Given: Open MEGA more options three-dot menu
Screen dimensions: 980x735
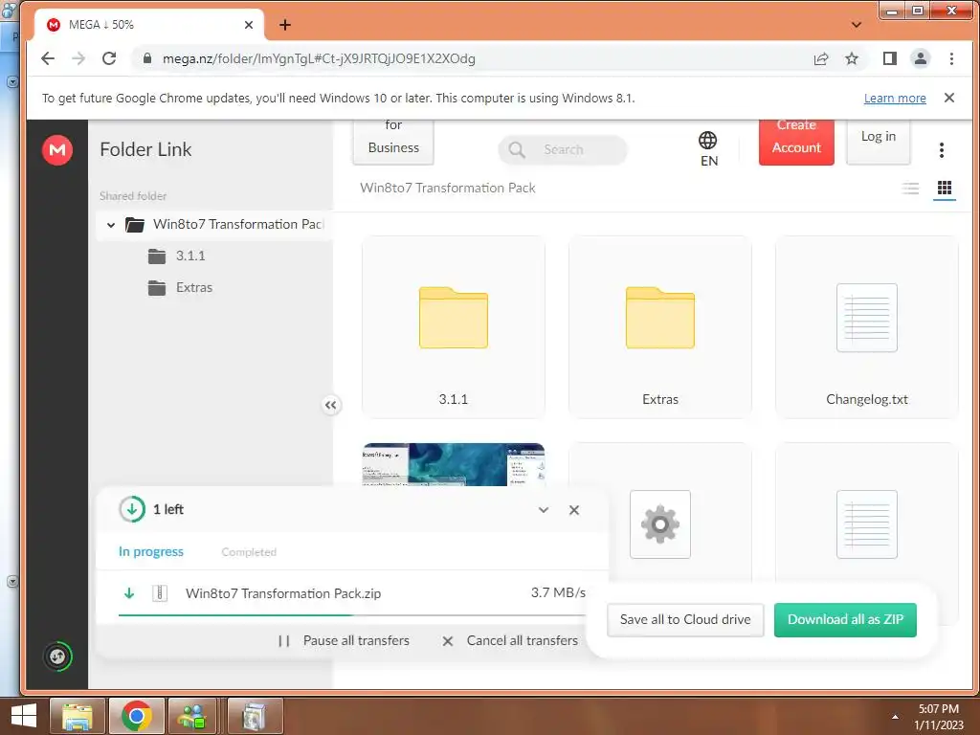Looking at the screenshot, I should pyautogui.click(x=942, y=150).
